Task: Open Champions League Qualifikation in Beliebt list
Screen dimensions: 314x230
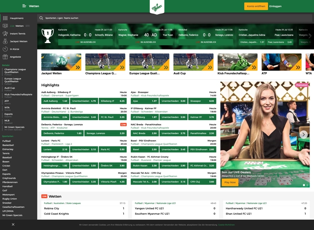Action: click(15, 71)
